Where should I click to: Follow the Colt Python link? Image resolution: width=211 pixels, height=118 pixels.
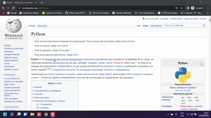tap(63, 46)
